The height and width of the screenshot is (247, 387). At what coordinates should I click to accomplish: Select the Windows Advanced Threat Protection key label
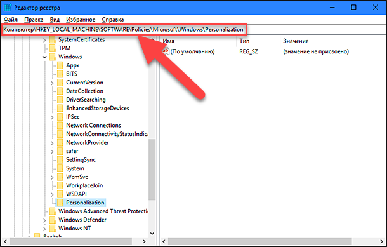tap(103, 211)
